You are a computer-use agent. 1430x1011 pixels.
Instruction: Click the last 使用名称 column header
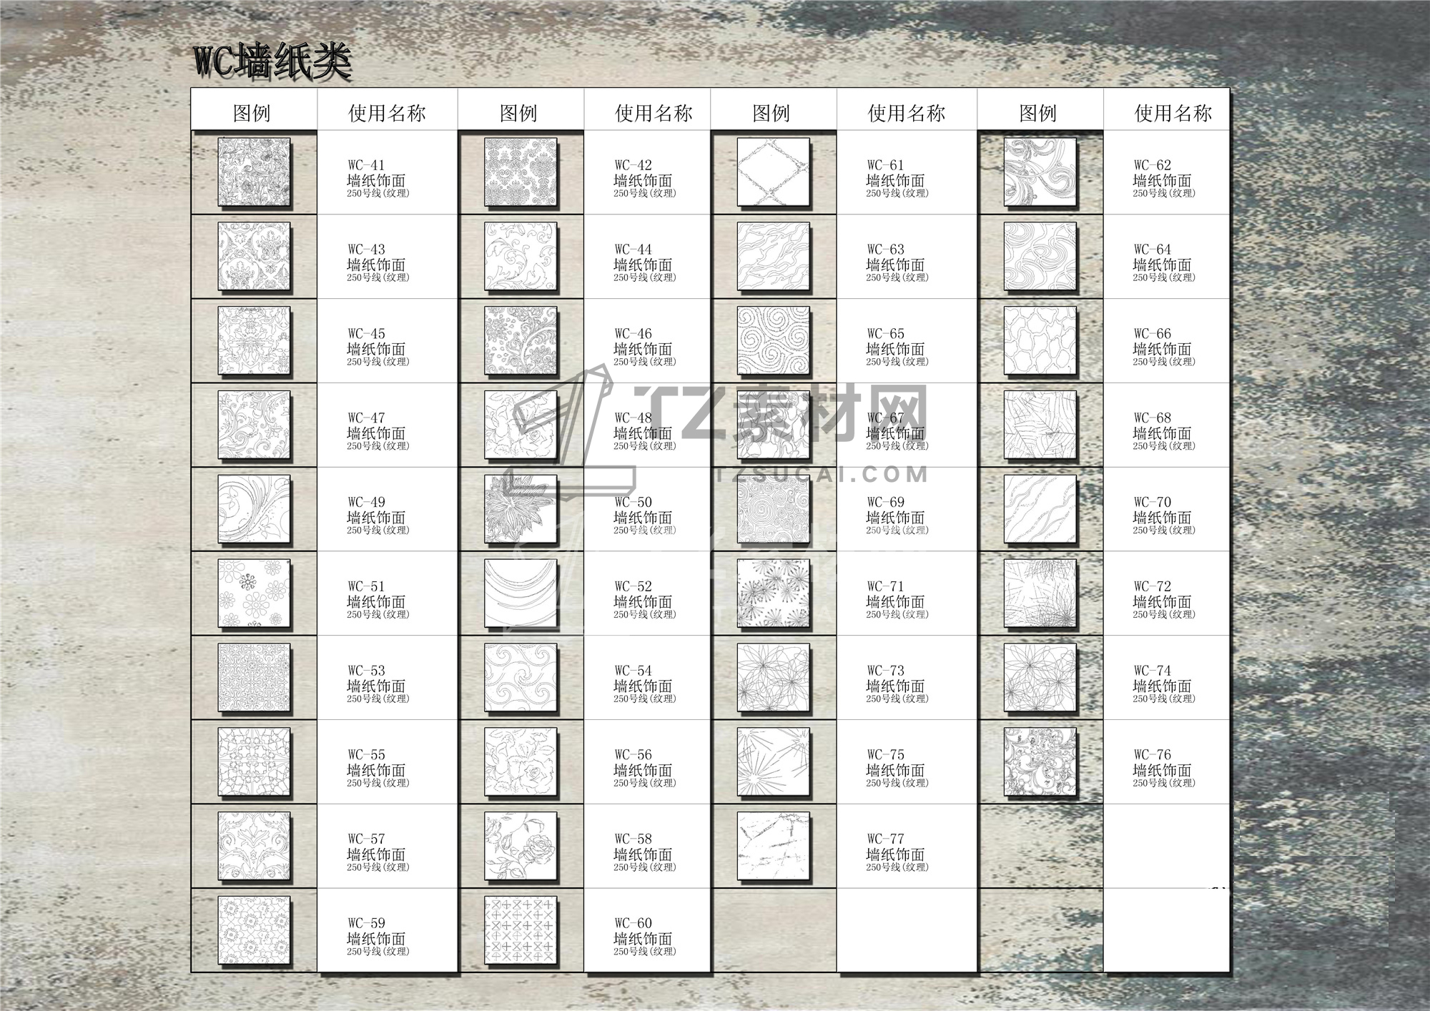[x=1173, y=113]
